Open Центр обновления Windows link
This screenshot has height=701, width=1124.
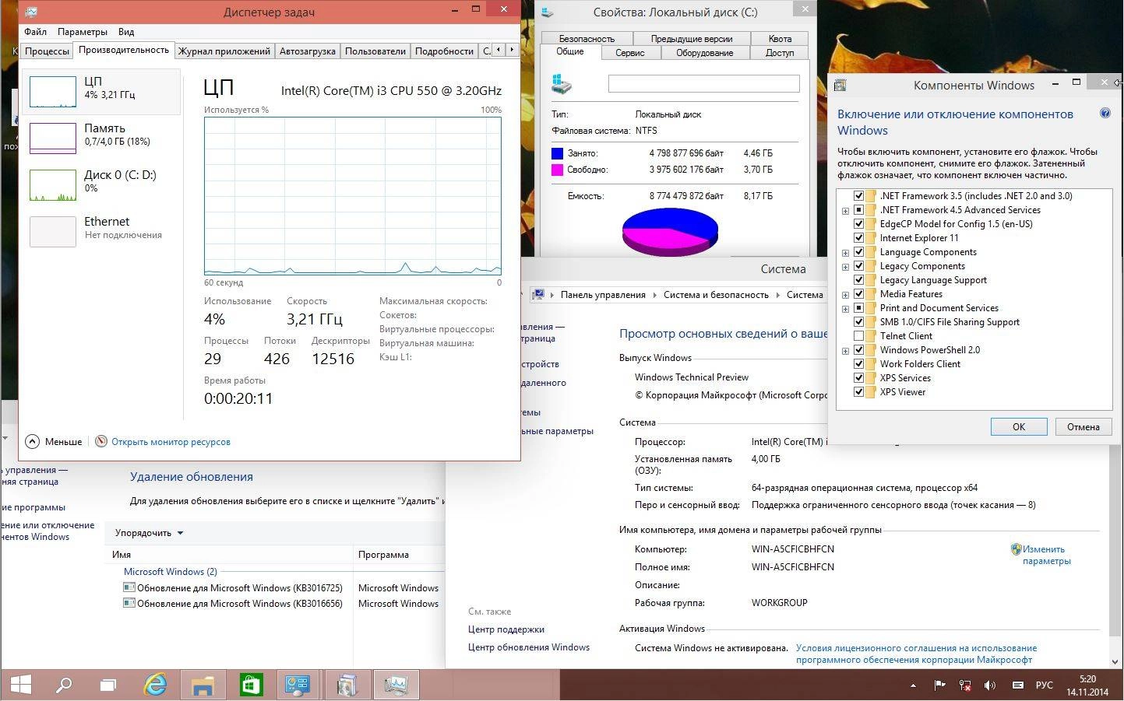pyautogui.click(x=528, y=647)
